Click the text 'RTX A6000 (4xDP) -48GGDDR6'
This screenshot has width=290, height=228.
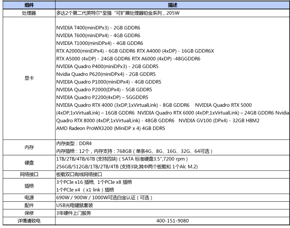point(166,59)
